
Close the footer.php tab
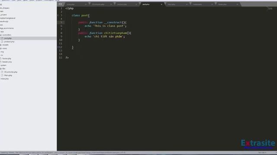pyautogui.click(x=237, y=4)
